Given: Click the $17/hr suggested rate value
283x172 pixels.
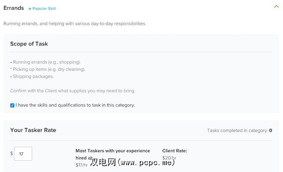Looking at the screenshot, I should coord(82,165).
